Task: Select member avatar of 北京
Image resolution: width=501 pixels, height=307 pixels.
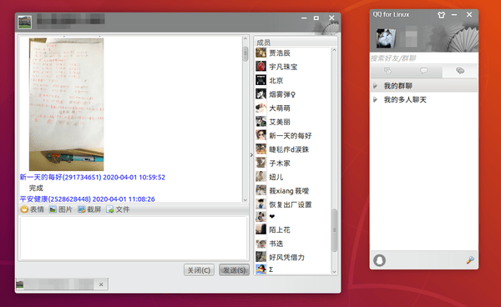Action: tap(261, 80)
